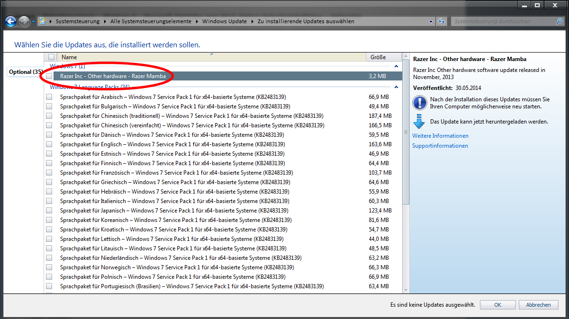This screenshot has height=319, width=569.
Task: Click the 187,4 MB size value
Action: [380, 116]
